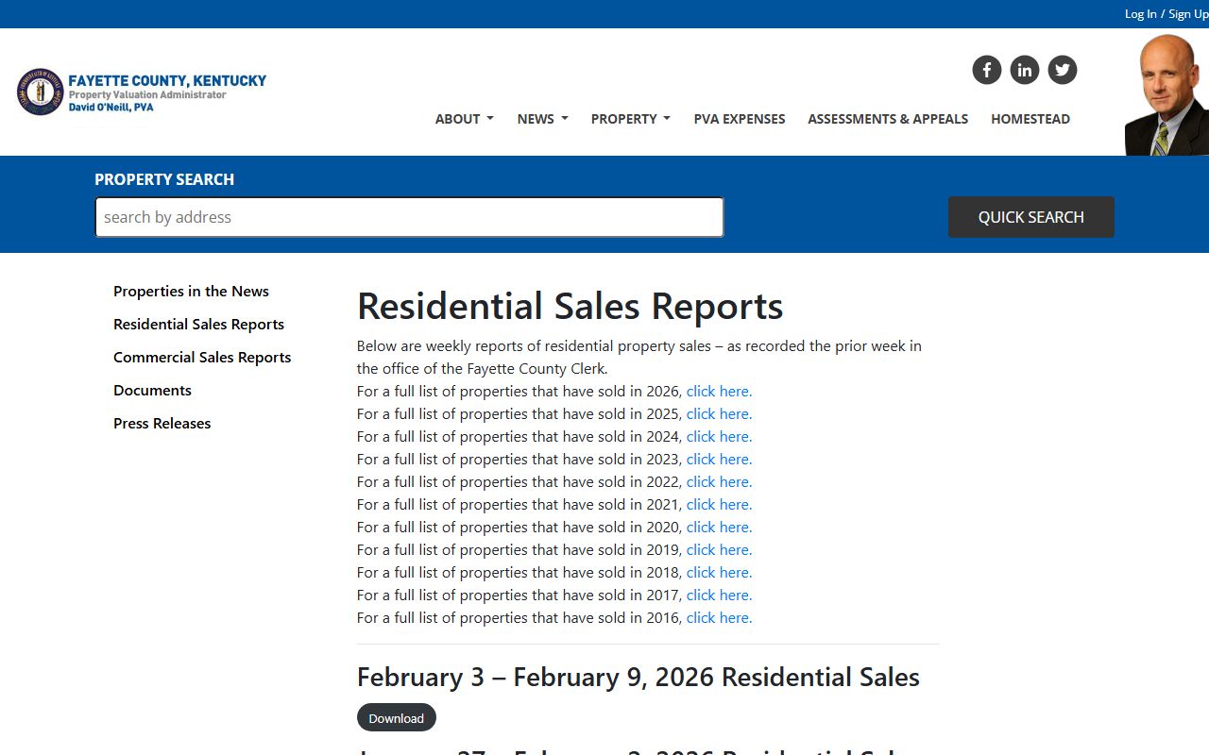1209x755 pixels.
Task: Open 2021 sold properties click here link
Action: pyautogui.click(x=719, y=505)
